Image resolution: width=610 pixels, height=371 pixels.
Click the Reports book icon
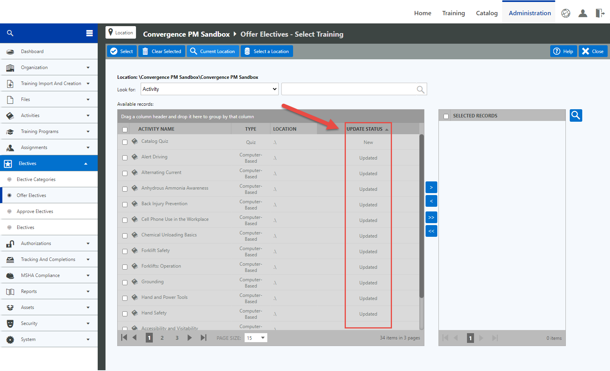point(10,291)
